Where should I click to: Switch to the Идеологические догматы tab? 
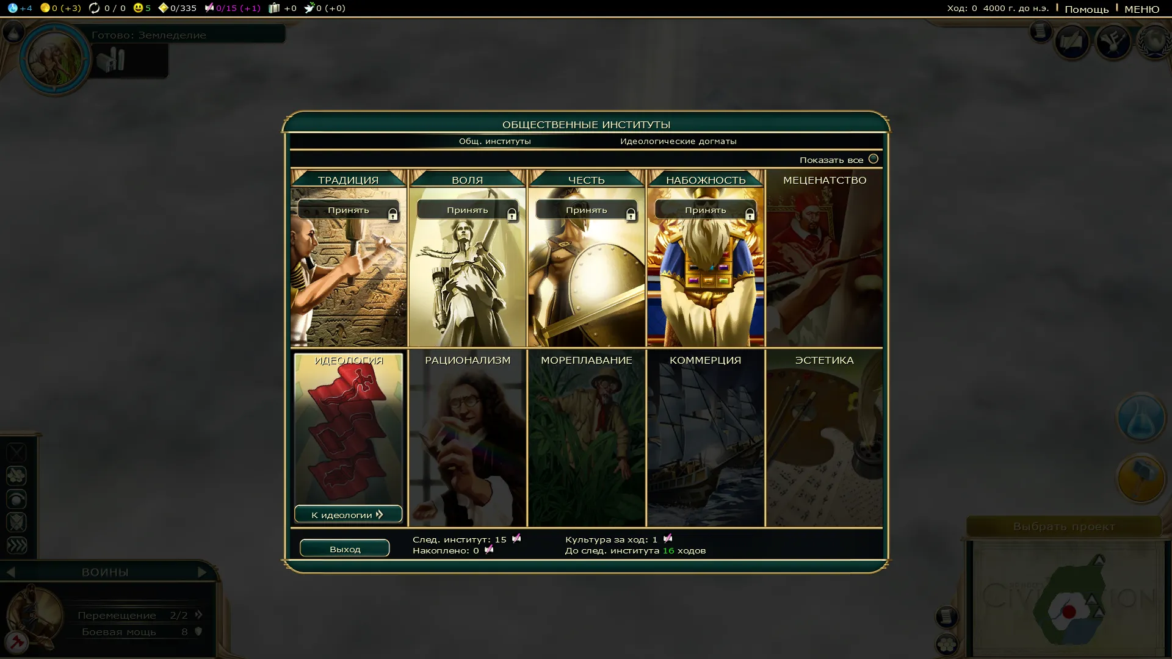678,141
